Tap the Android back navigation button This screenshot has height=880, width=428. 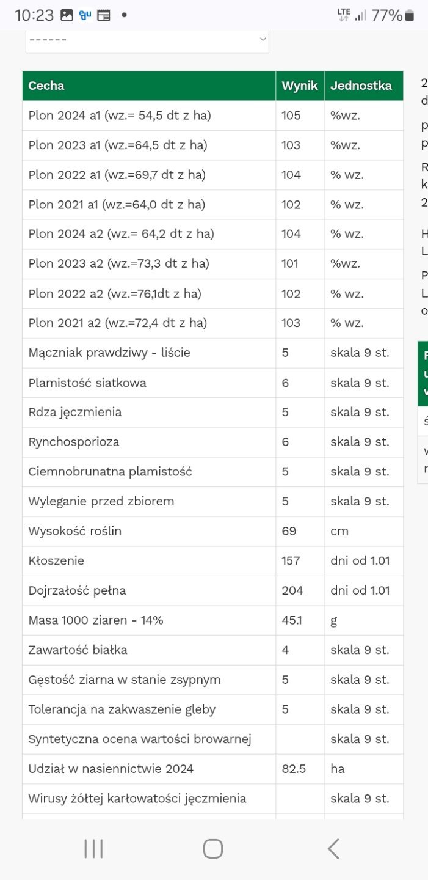[x=333, y=849]
